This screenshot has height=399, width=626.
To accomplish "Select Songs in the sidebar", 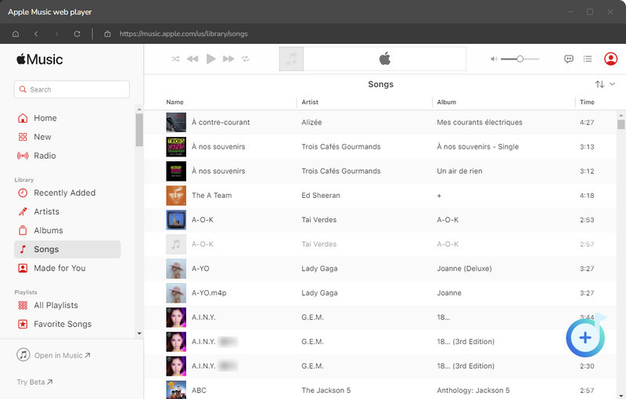I will 67,250.
